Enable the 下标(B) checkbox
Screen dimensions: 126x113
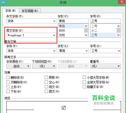coord(8,91)
